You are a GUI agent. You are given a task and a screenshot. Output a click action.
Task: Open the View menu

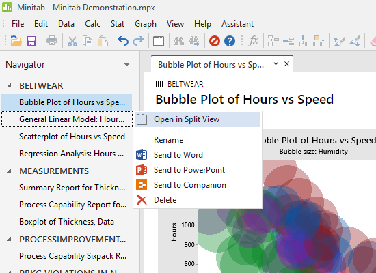175,24
